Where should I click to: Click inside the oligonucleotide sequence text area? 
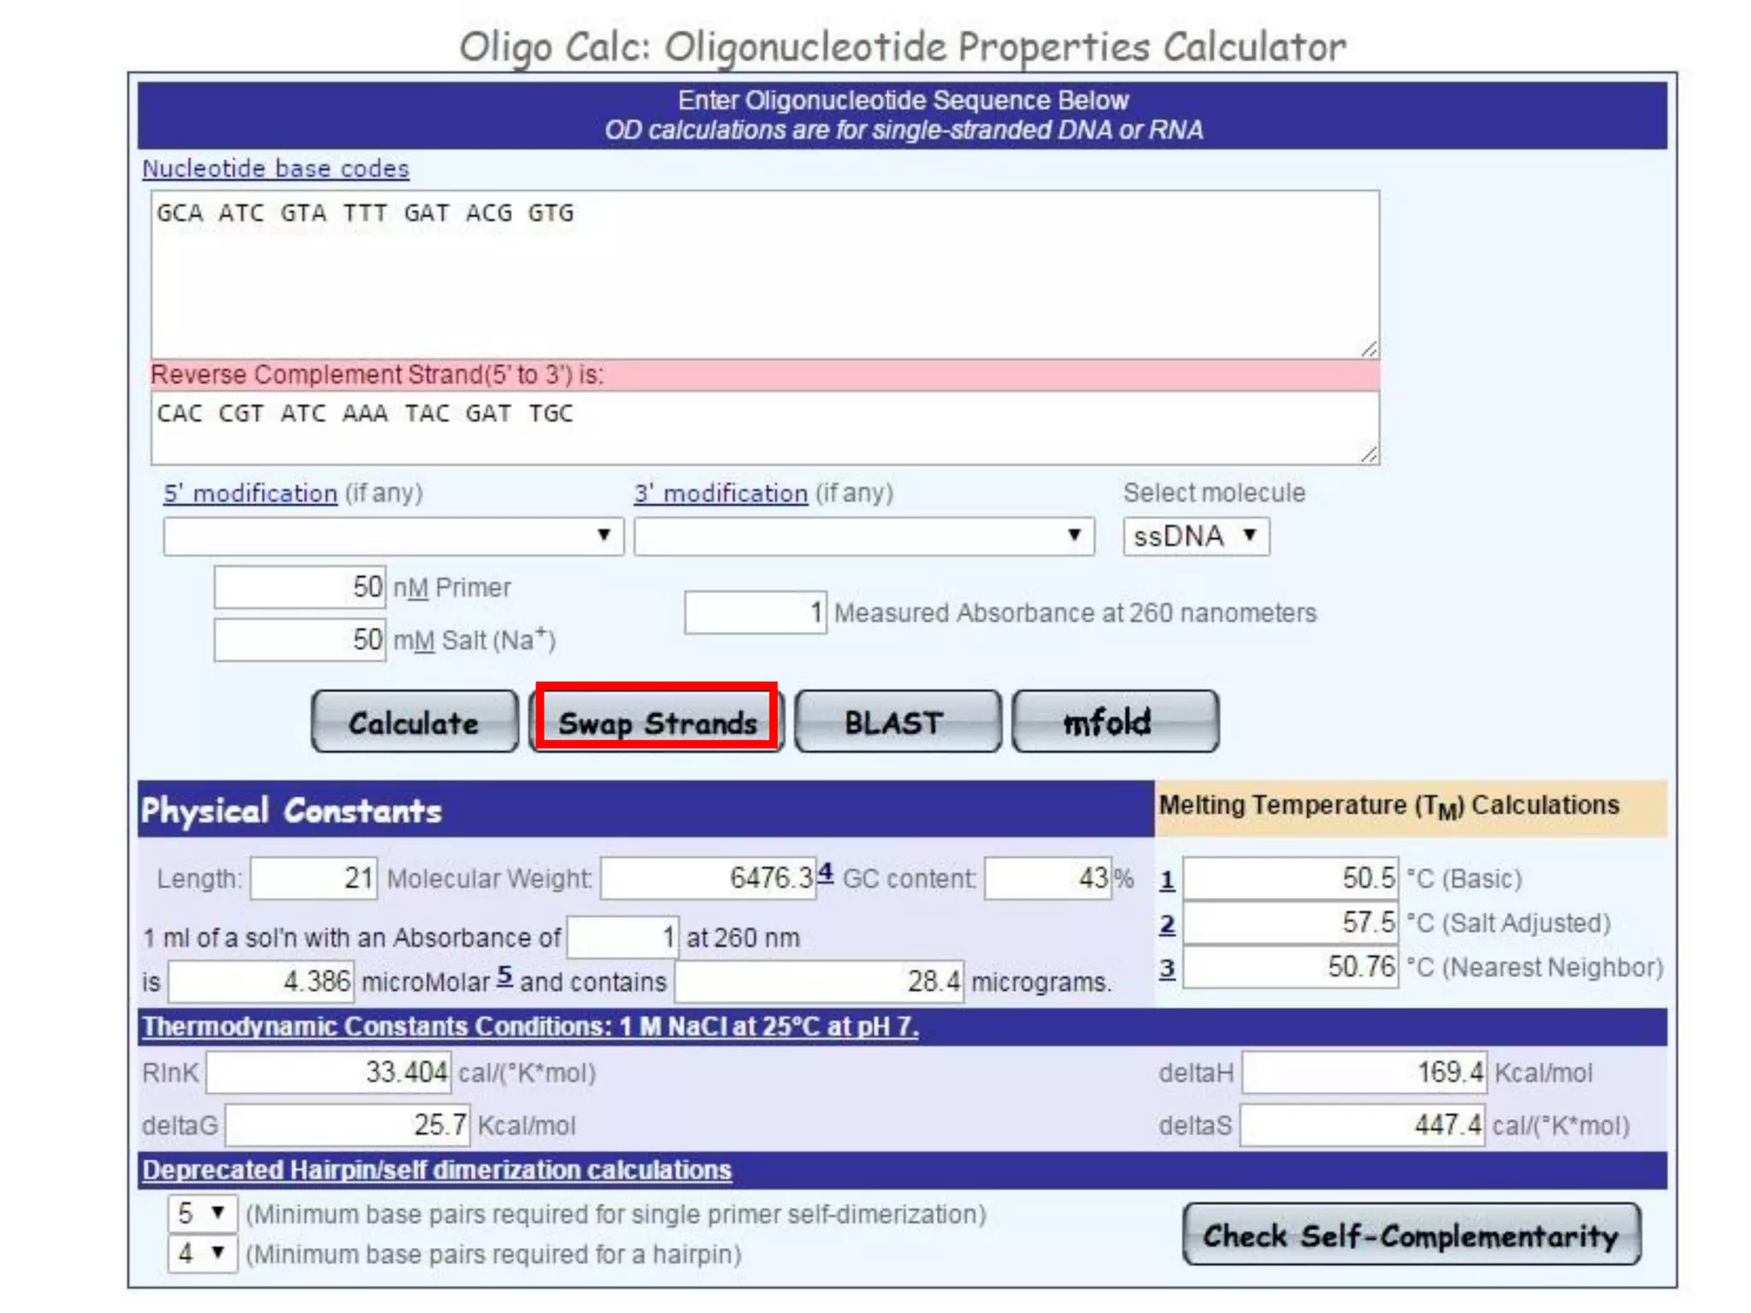(763, 274)
